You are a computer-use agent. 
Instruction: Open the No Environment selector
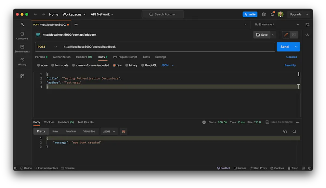click(x=277, y=24)
